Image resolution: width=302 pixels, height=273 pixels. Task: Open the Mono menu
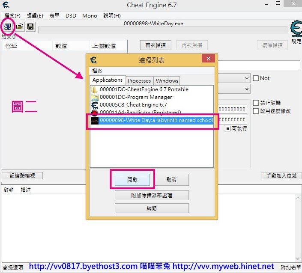[90, 15]
